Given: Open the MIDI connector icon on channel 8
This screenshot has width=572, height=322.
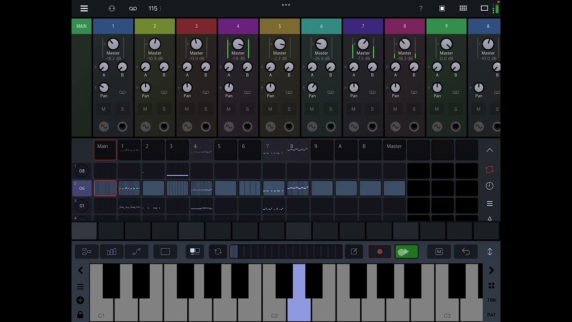Looking at the screenshot, I should click(x=414, y=127).
